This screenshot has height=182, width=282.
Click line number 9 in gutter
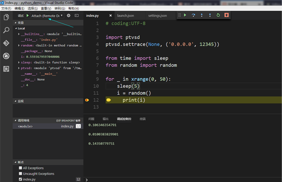point(97,79)
